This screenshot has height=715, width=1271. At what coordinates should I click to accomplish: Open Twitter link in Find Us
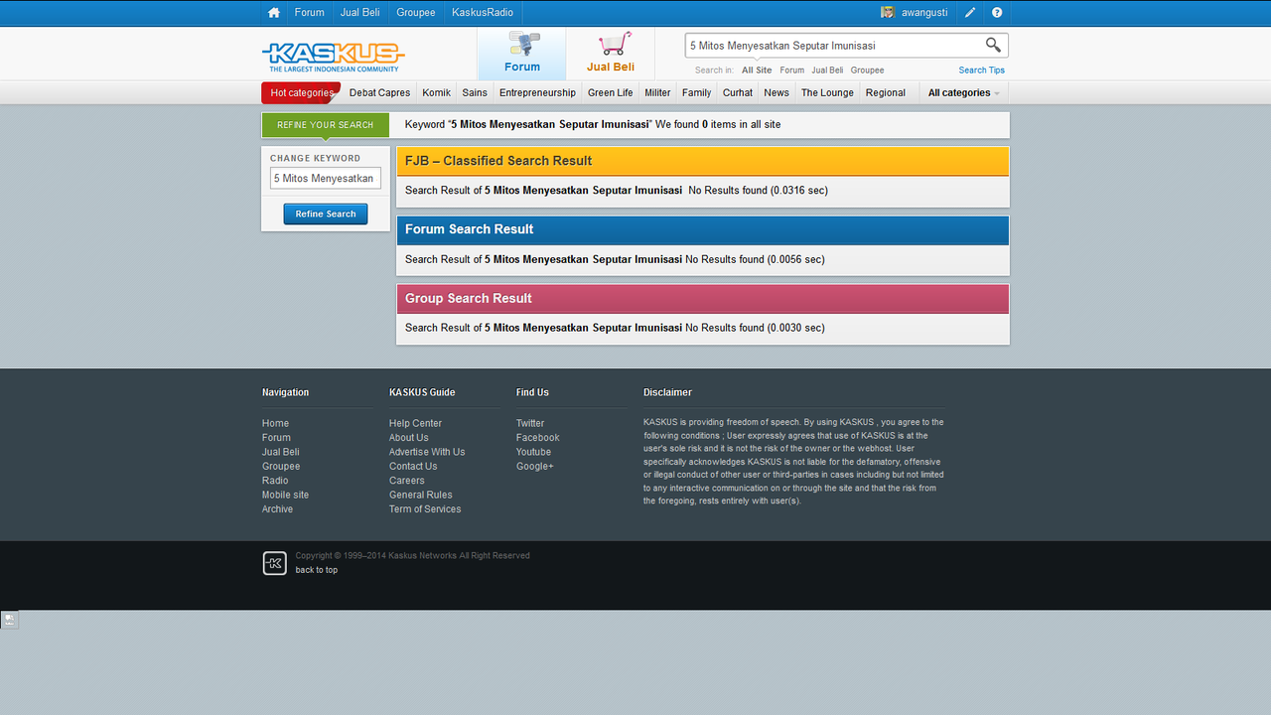point(530,423)
